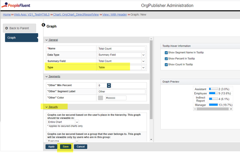240x154 pixels.
Task: Click the #cccccc color hex field
Action: coord(116,98)
